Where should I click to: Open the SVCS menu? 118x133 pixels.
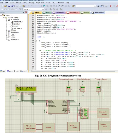pyautogui.click(x=54, y=3)
